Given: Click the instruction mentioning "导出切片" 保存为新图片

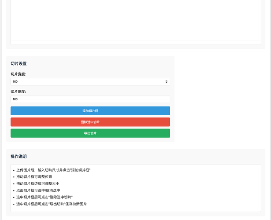Looking at the screenshot, I should tap(51, 204).
